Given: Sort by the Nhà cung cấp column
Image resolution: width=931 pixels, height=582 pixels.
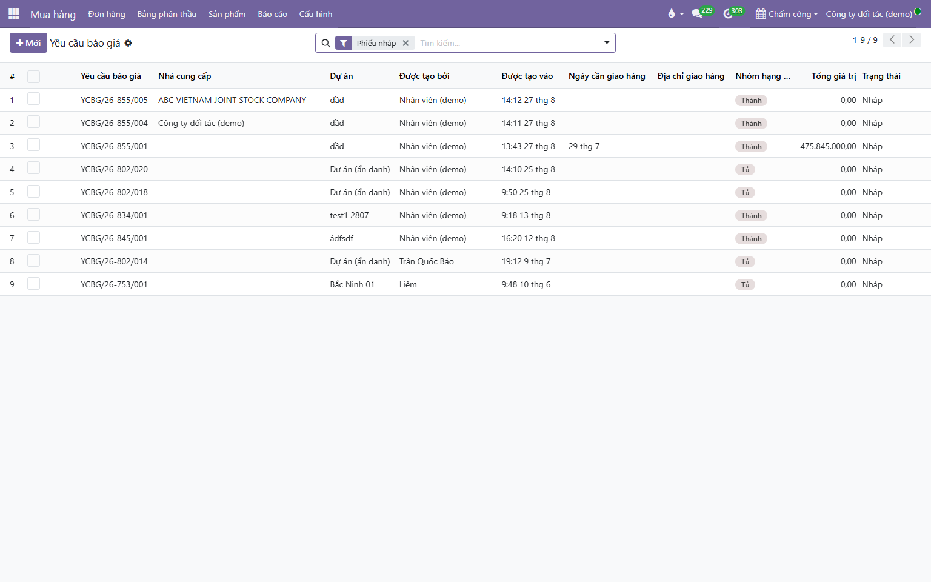Looking at the screenshot, I should [185, 76].
